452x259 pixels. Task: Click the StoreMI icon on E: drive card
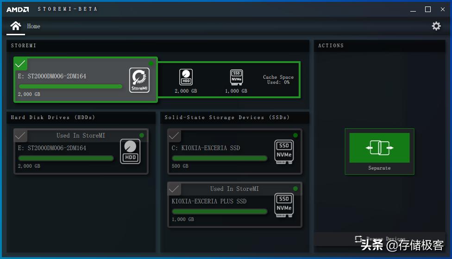(x=139, y=80)
